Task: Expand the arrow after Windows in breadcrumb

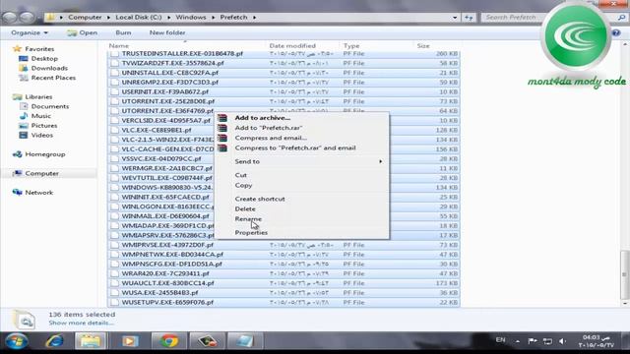Action: 213,18
